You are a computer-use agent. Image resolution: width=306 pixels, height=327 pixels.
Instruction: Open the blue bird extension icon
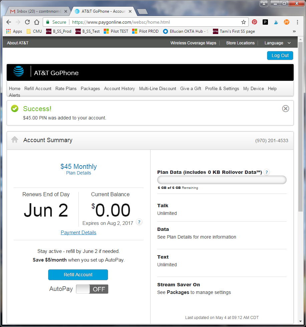click(x=276, y=22)
